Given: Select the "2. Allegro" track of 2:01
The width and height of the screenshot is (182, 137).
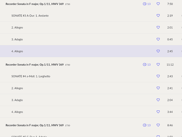Looking at the screenshot, I should [x=17, y=28].
